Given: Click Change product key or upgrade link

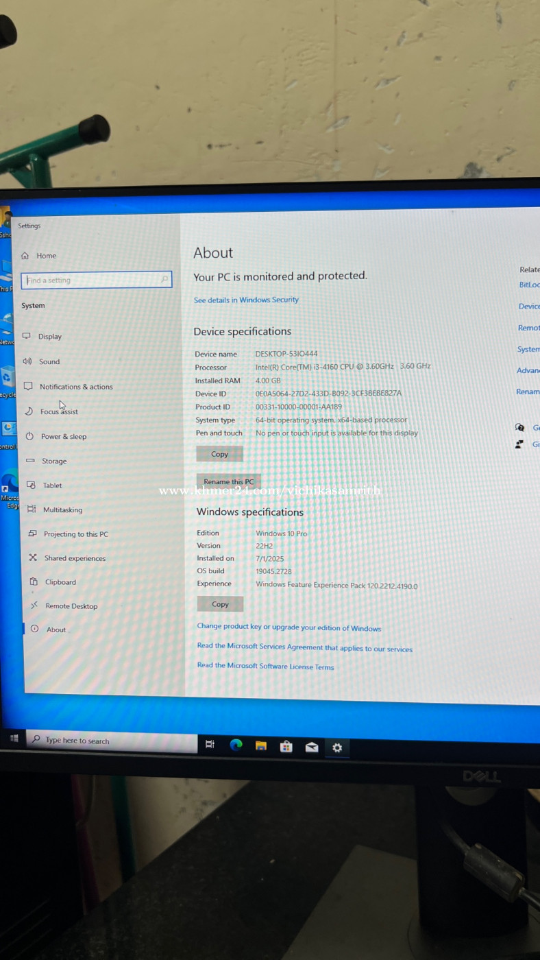Looking at the screenshot, I should [x=289, y=627].
